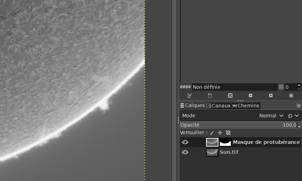Hide the Sun.tif layer via its eye icon

(185, 152)
